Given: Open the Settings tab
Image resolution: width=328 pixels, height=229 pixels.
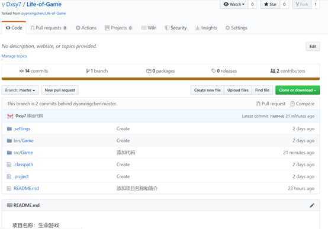Looking at the screenshot, I should point(236,28).
